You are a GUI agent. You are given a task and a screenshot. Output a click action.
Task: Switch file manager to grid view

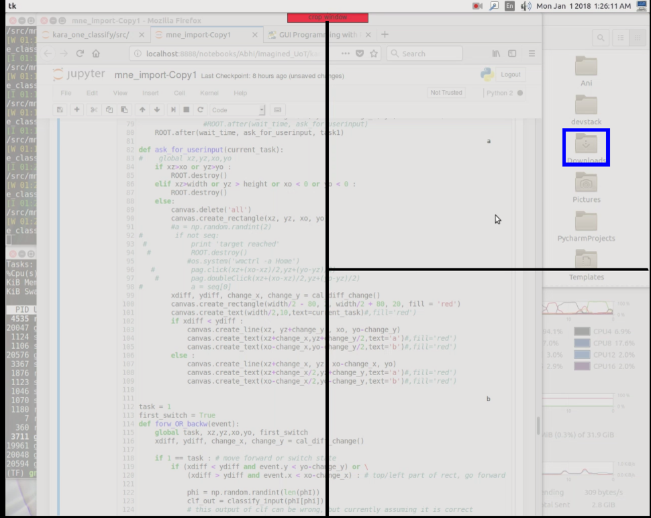point(638,38)
